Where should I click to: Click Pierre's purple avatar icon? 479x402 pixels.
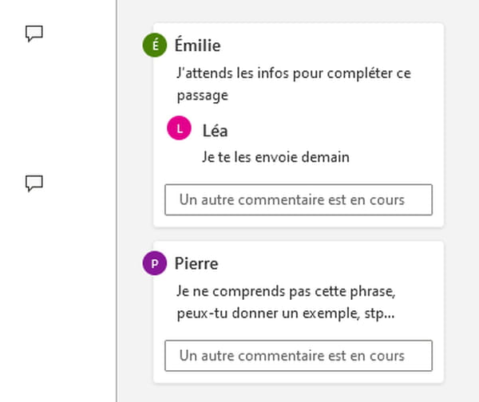pos(155,263)
